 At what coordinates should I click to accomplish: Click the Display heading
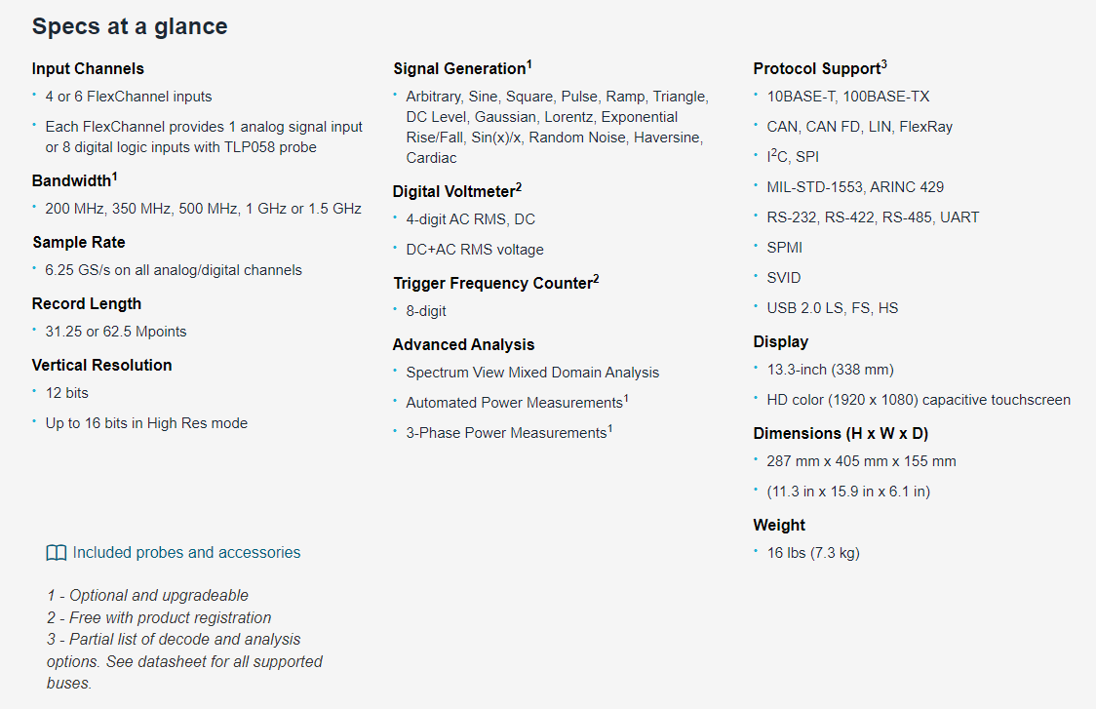coord(781,342)
